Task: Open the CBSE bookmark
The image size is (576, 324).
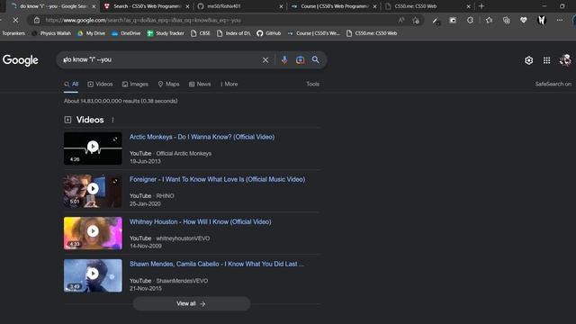Action: (201, 33)
